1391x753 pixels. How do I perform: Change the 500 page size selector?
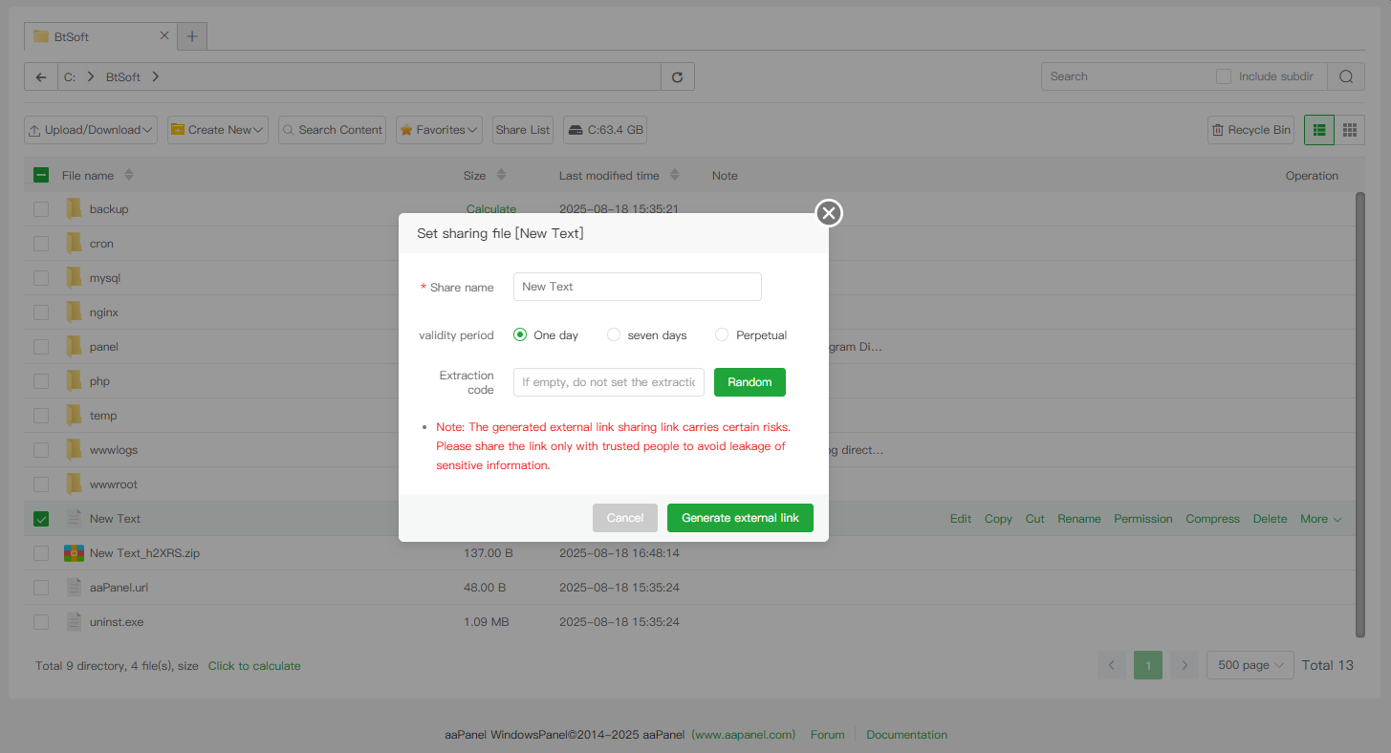1250,665
